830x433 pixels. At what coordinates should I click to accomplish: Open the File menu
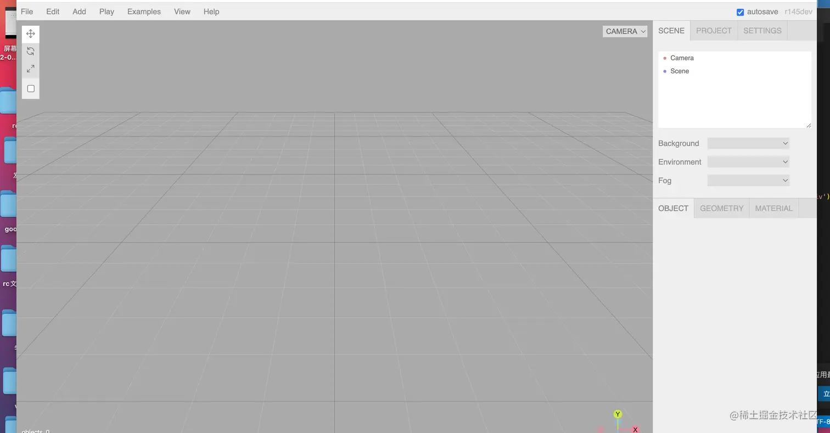point(27,12)
